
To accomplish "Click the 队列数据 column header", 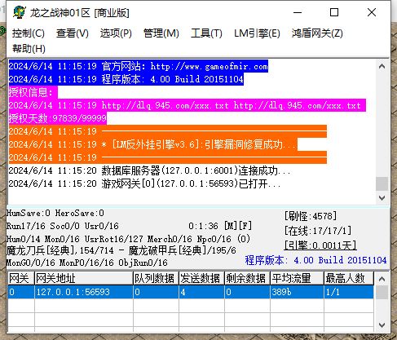I will point(156,278).
